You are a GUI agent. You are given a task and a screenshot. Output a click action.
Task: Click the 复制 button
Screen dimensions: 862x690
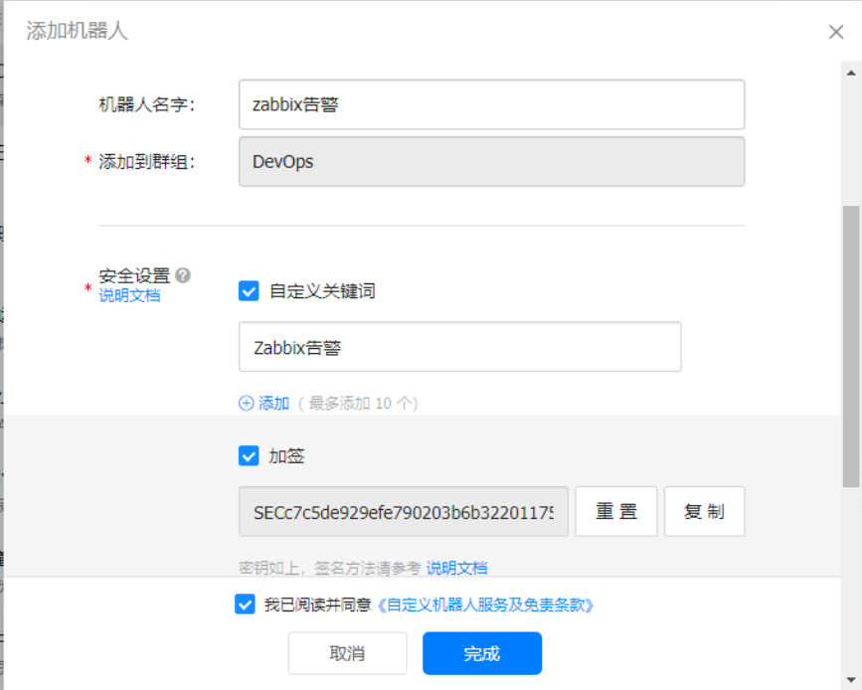pos(704,511)
